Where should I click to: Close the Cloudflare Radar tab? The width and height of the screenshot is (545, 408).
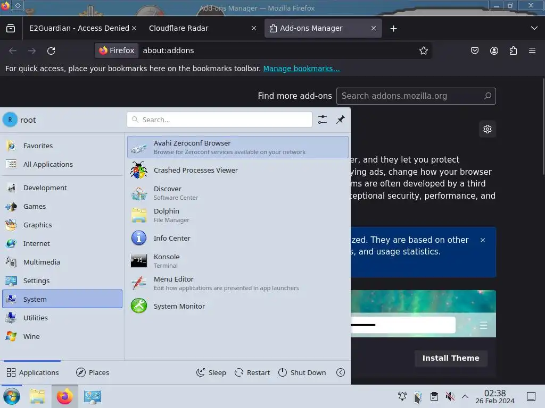coord(254,28)
